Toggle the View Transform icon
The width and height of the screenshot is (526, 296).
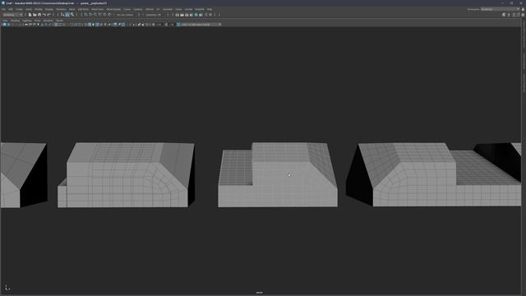[178, 25]
